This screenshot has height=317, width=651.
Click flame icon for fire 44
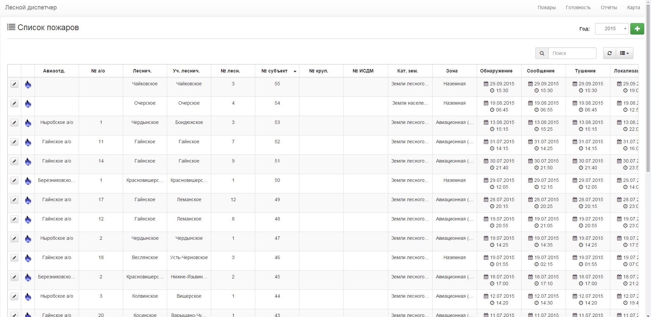[28, 297]
